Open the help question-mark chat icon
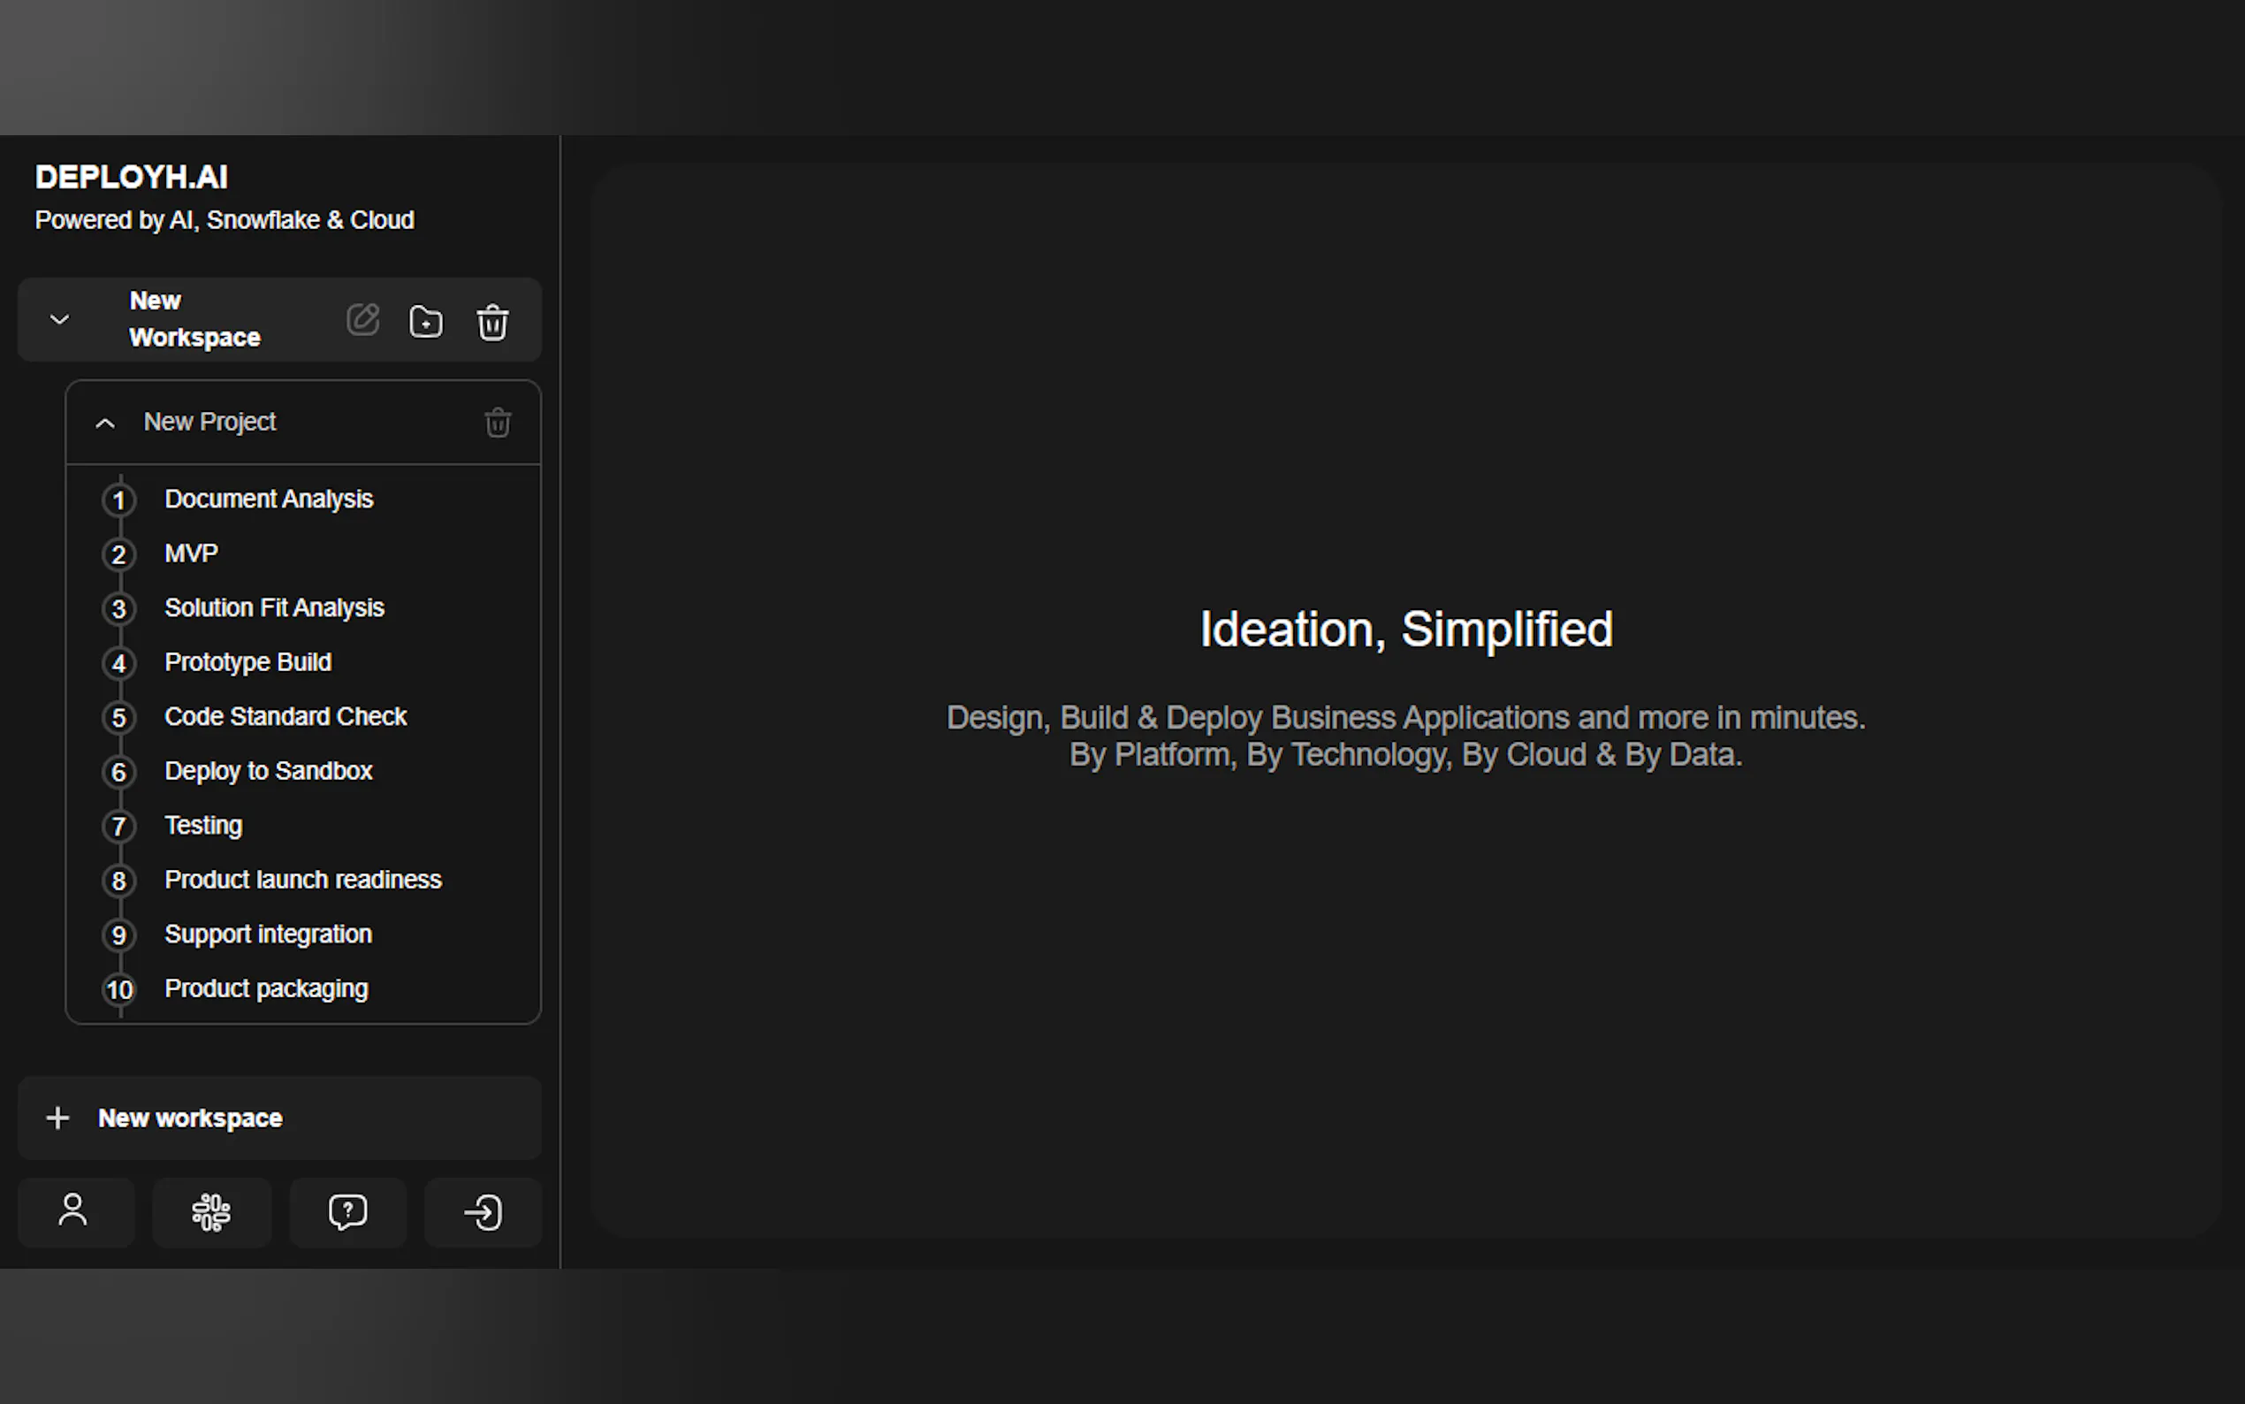Image resolution: width=2245 pixels, height=1404 pixels. click(x=348, y=1212)
